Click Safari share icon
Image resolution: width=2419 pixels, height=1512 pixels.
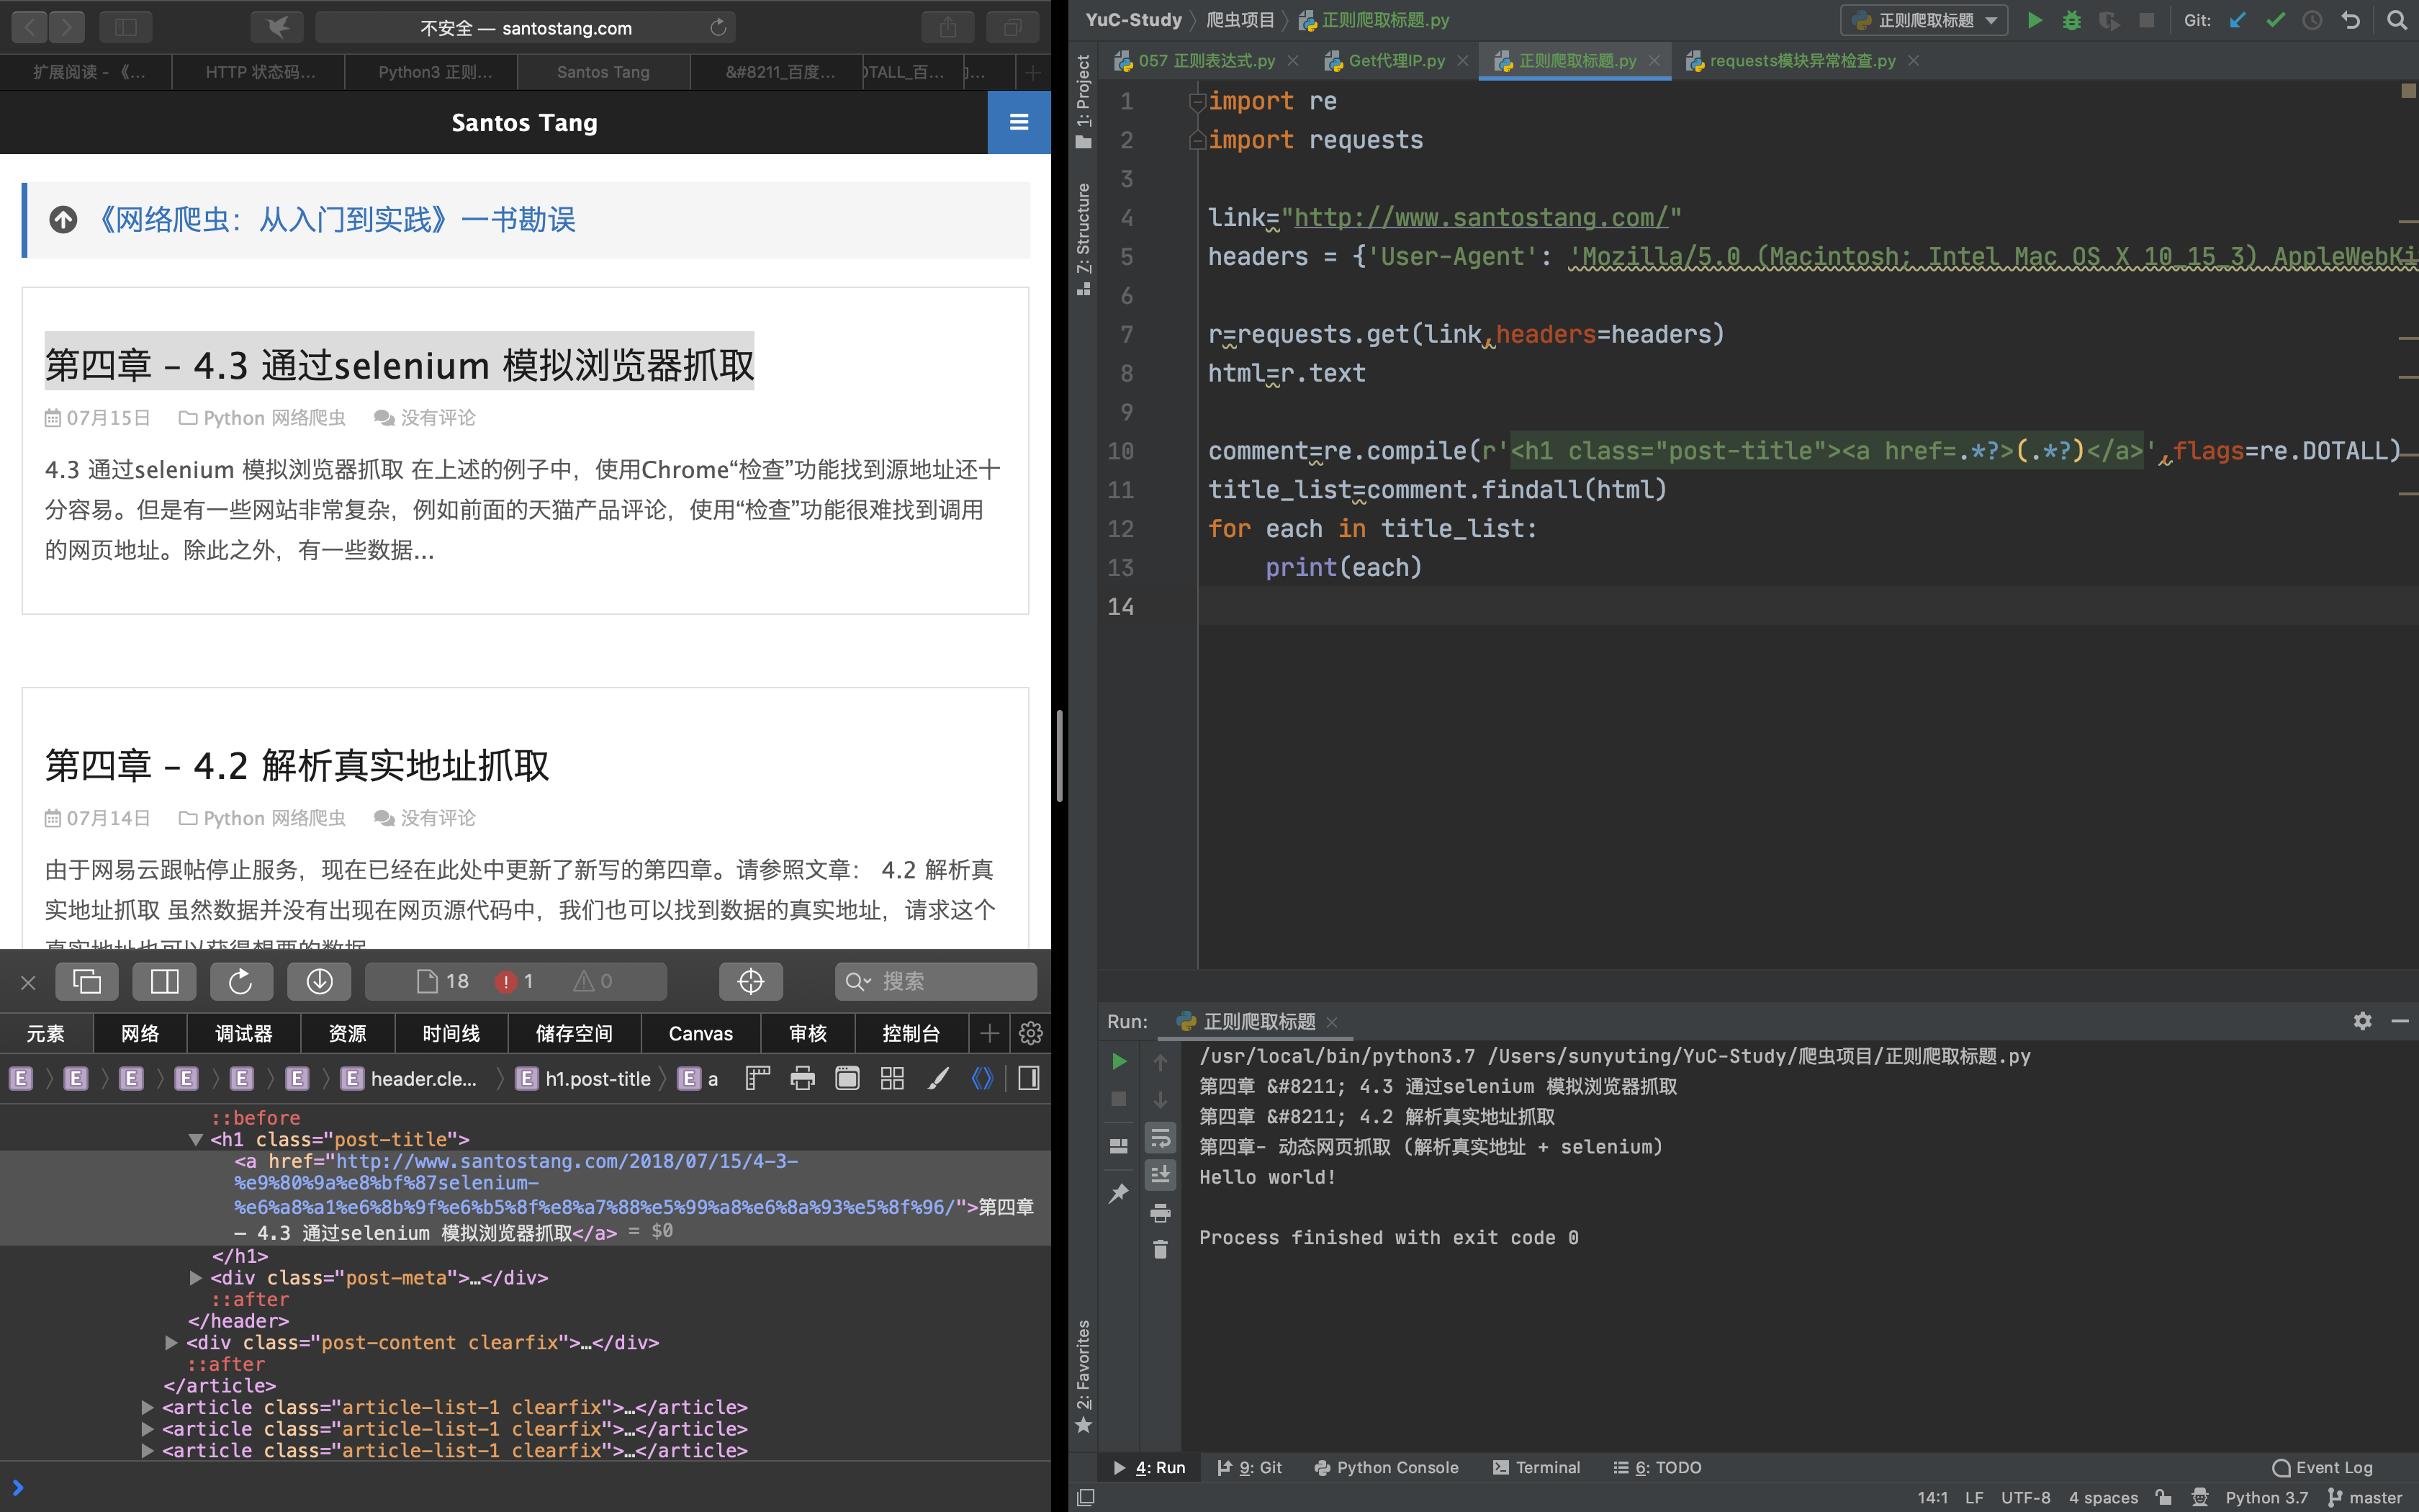(x=947, y=27)
